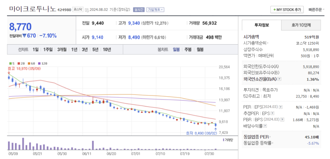330x159 pixels.
Task: Click the 거래량 volume legend marker
Action: 228,140
